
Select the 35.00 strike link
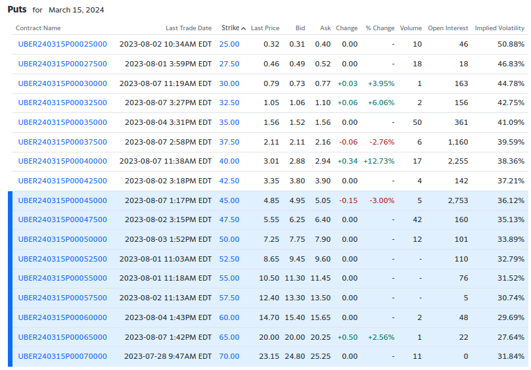pyautogui.click(x=229, y=122)
